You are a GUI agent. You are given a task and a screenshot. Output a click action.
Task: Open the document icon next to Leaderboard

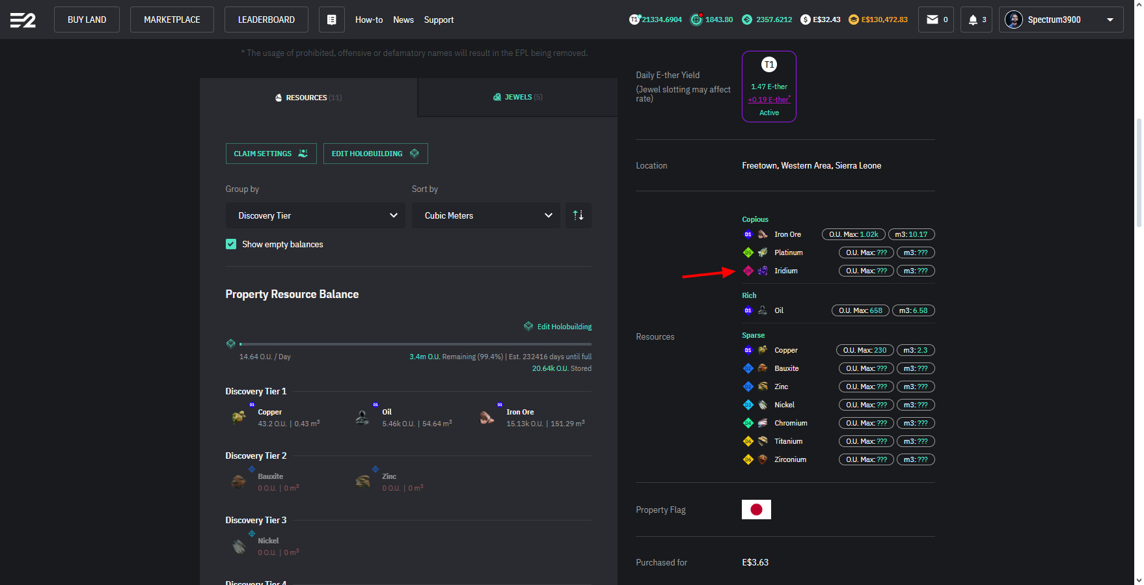pos(331,20)
